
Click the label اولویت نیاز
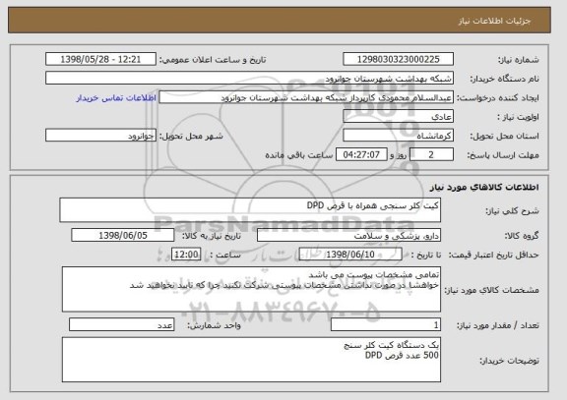point(518,117)
